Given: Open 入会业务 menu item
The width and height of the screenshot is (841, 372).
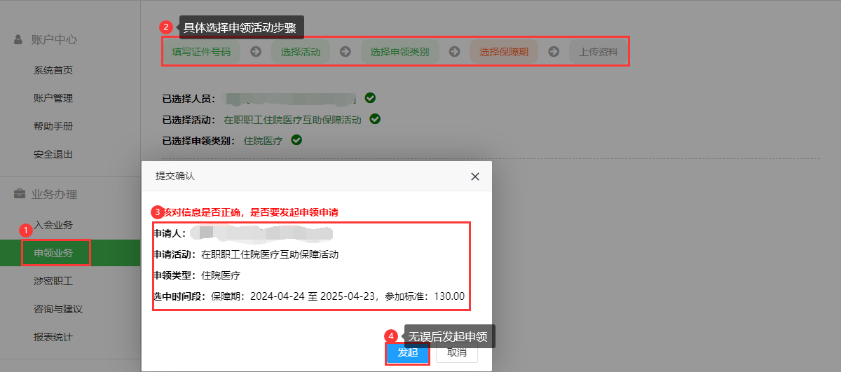Looking at the screenshot, I should (53, 225).
